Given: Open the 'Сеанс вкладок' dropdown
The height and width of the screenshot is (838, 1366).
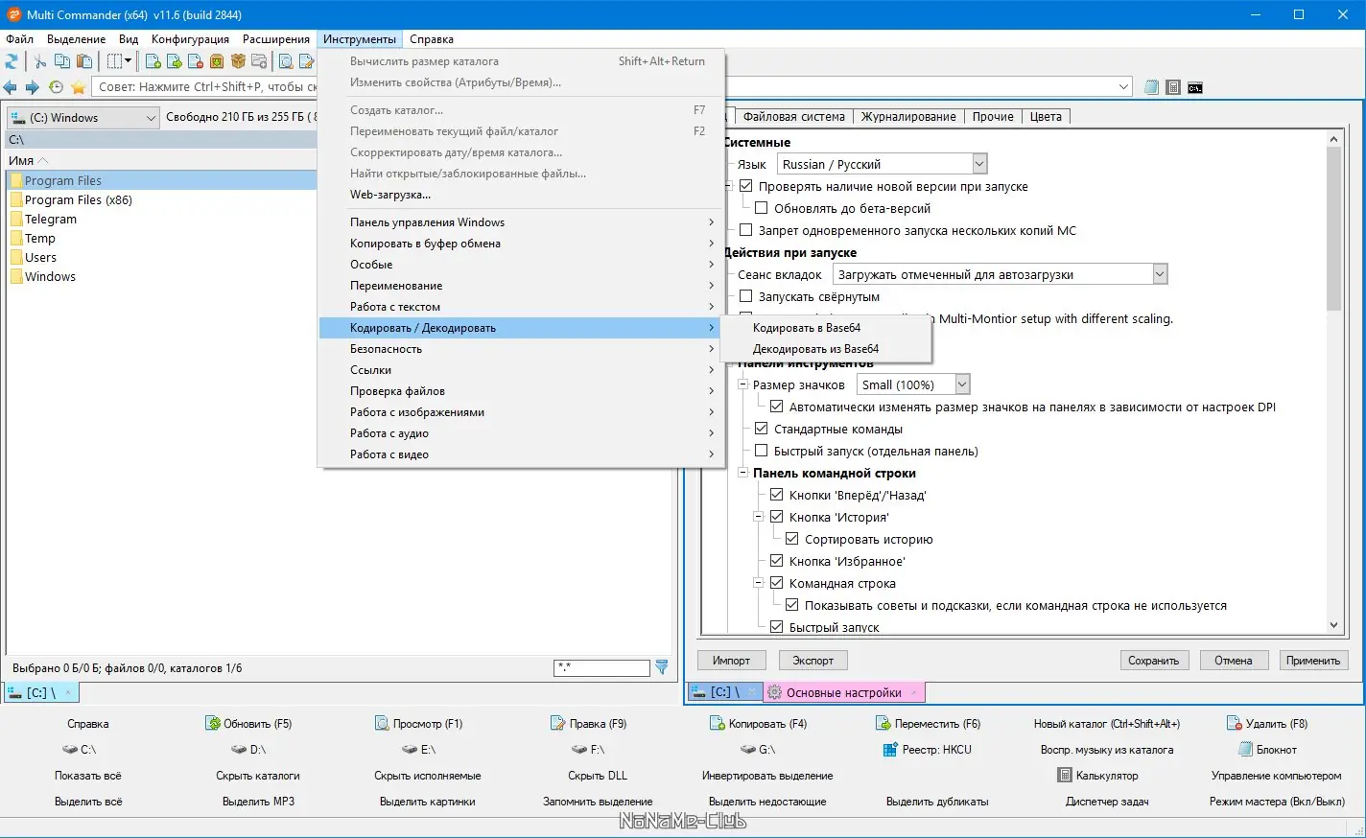Looking at the screenshot, I should (x=1160, y=273).
